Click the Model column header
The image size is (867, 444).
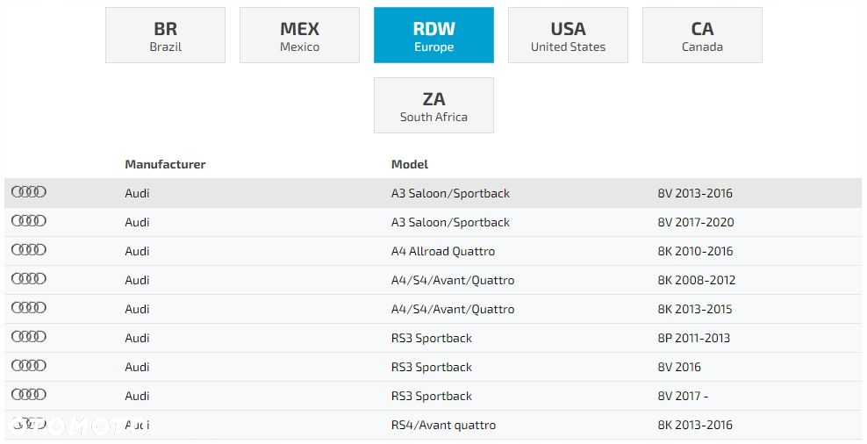click(x=410, y=164)
